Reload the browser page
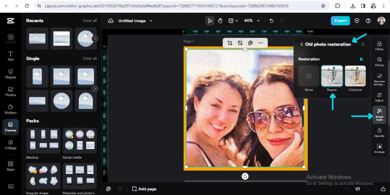Viewport: 390px width, 195px height. [x=27, y=6]
